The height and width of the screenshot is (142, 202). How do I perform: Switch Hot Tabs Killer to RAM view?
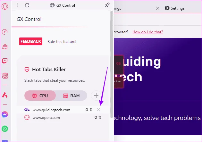[x=72, y=96]
